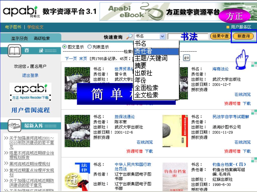
Task: Click 下载 for 民法学自学考试题解
Action: point(247,151)
